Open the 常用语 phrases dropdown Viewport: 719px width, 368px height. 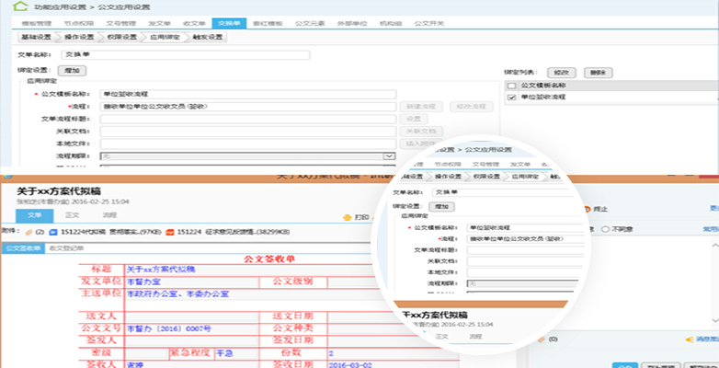coord(708,229)
